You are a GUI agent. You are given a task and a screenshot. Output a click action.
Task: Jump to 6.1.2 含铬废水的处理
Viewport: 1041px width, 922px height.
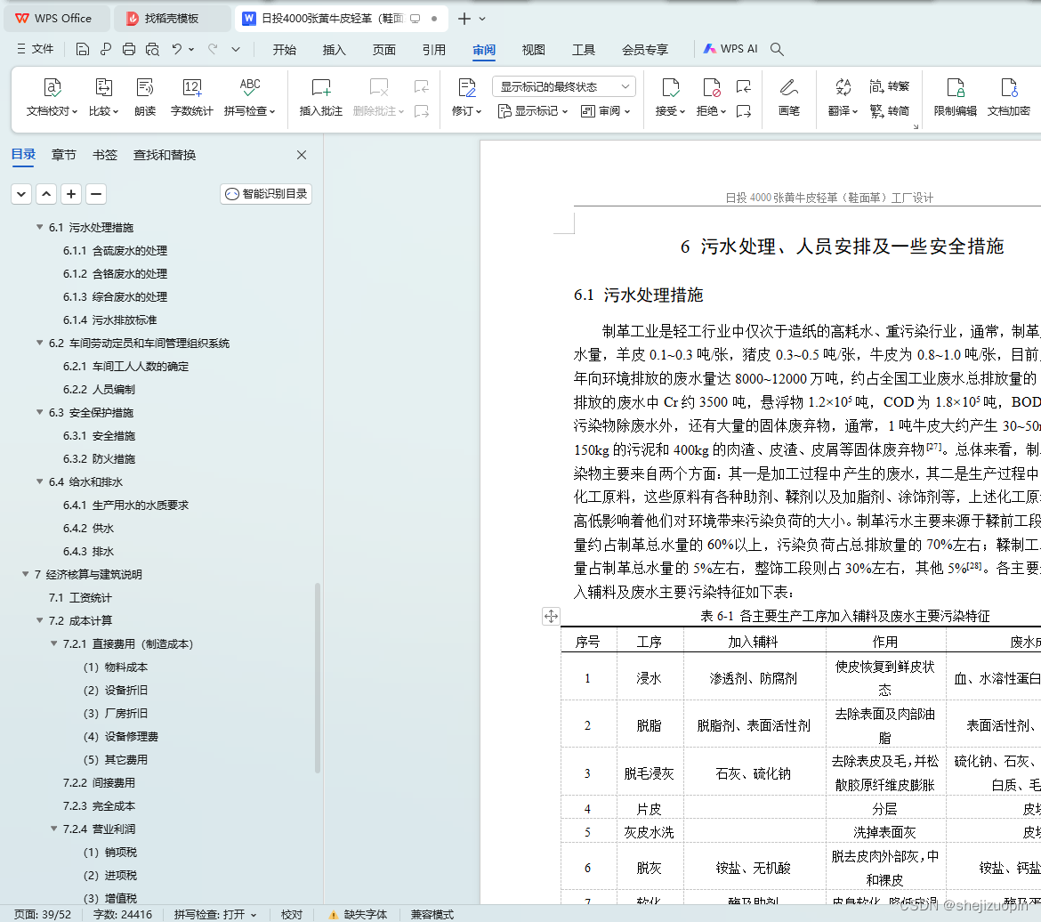(115, 274)
